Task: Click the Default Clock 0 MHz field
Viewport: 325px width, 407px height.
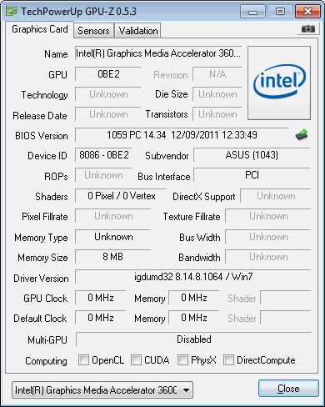Action: (101, 318)
